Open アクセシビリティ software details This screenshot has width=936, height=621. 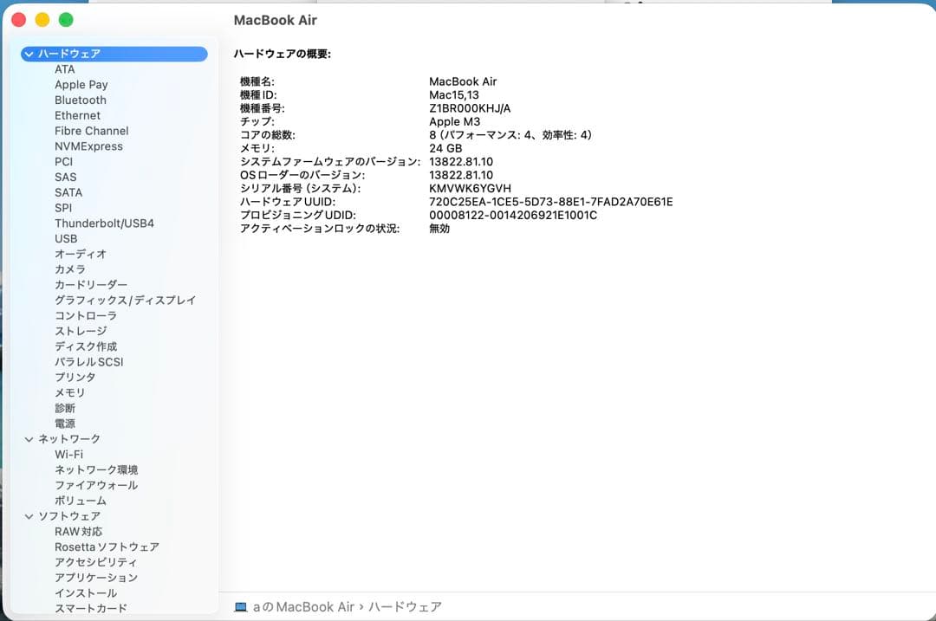(96, 562)
